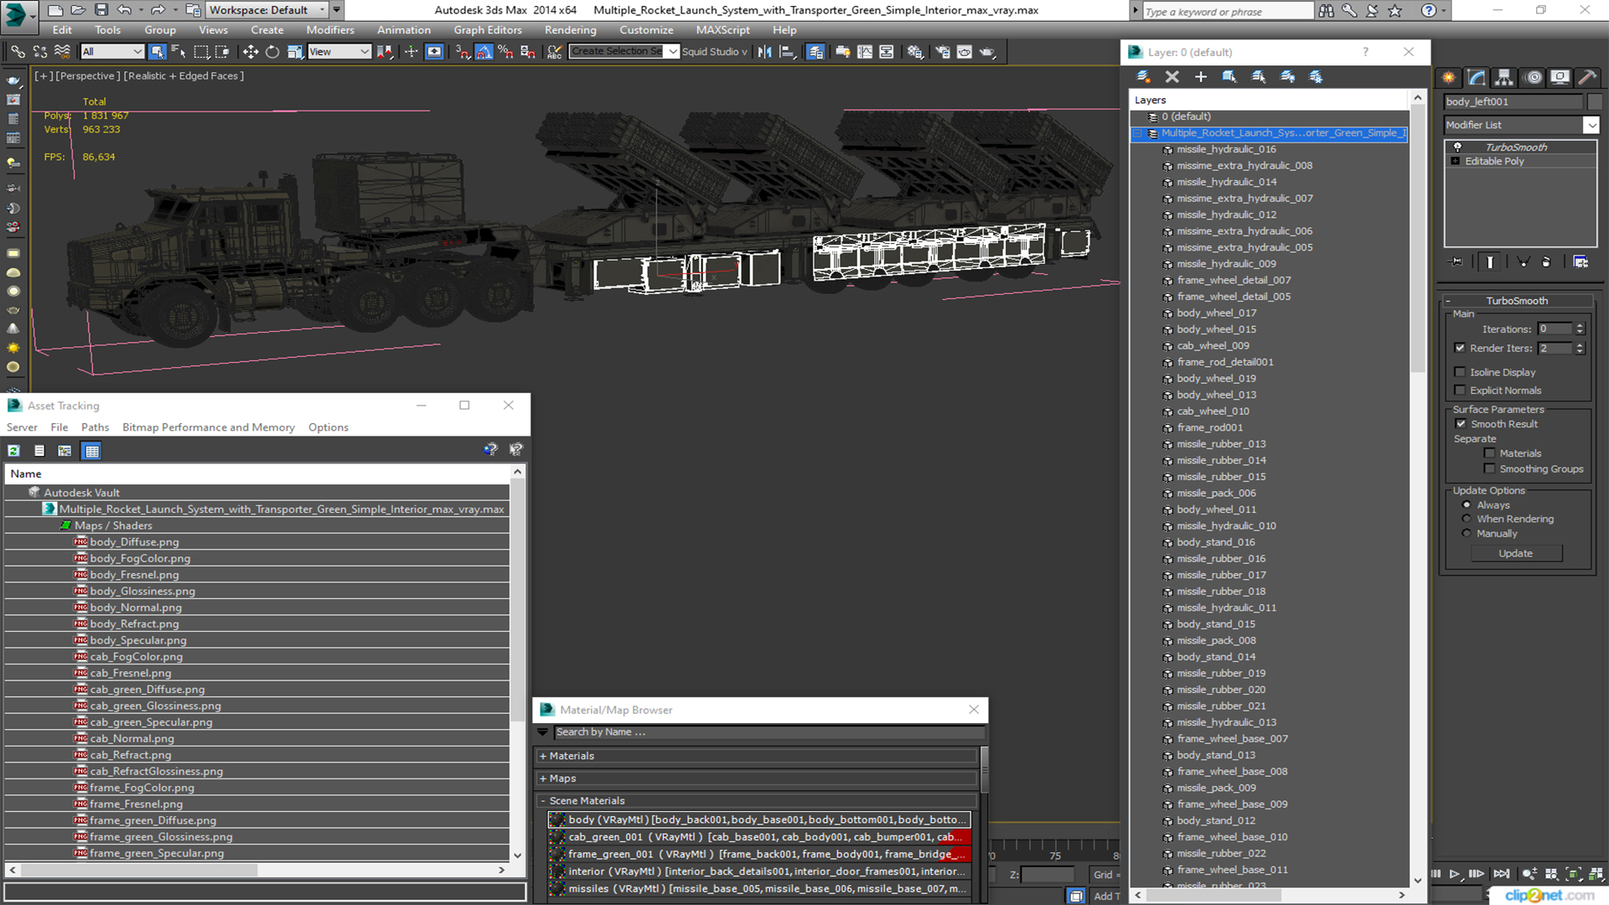Open the Motion command panel tab
1609x905 pixels.
1533,77
